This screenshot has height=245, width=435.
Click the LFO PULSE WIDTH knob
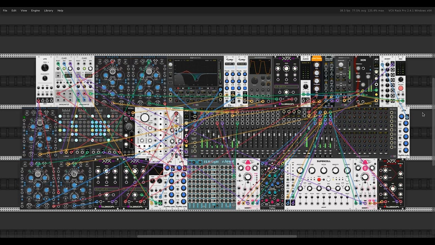[x=45, y=78]
